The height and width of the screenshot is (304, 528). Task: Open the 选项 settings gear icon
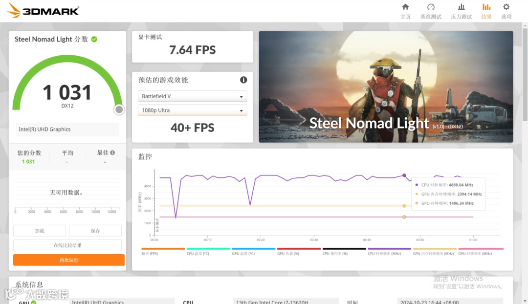(506, 7)
